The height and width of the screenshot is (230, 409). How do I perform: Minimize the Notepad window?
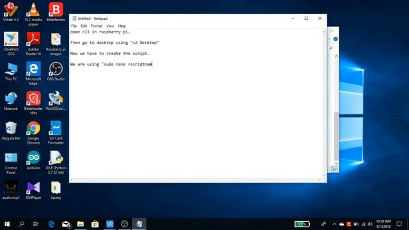tap(293, 19)
